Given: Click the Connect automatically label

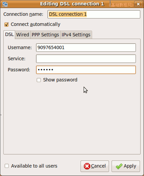Looking at the screenshot, I should [x=35, y=24].
